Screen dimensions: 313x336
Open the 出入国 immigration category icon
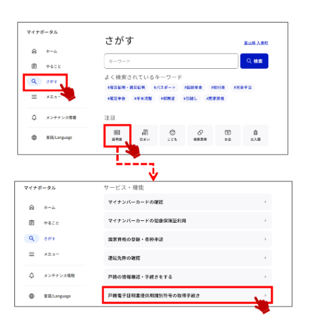(x=256, y=135)
